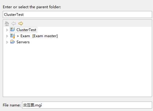The height and width of the screenshot is (111, 153).
Task: Select the Servers label in the tree
Action: pos(23,42)
